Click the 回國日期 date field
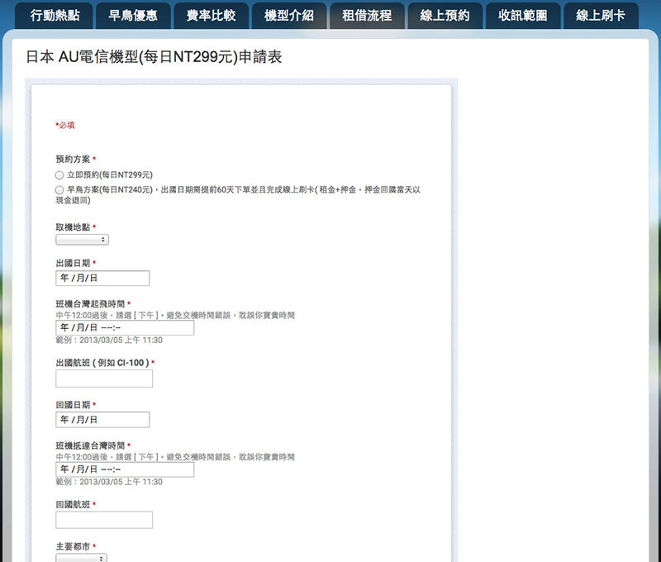661x562 pixels. tap(102, 420)
